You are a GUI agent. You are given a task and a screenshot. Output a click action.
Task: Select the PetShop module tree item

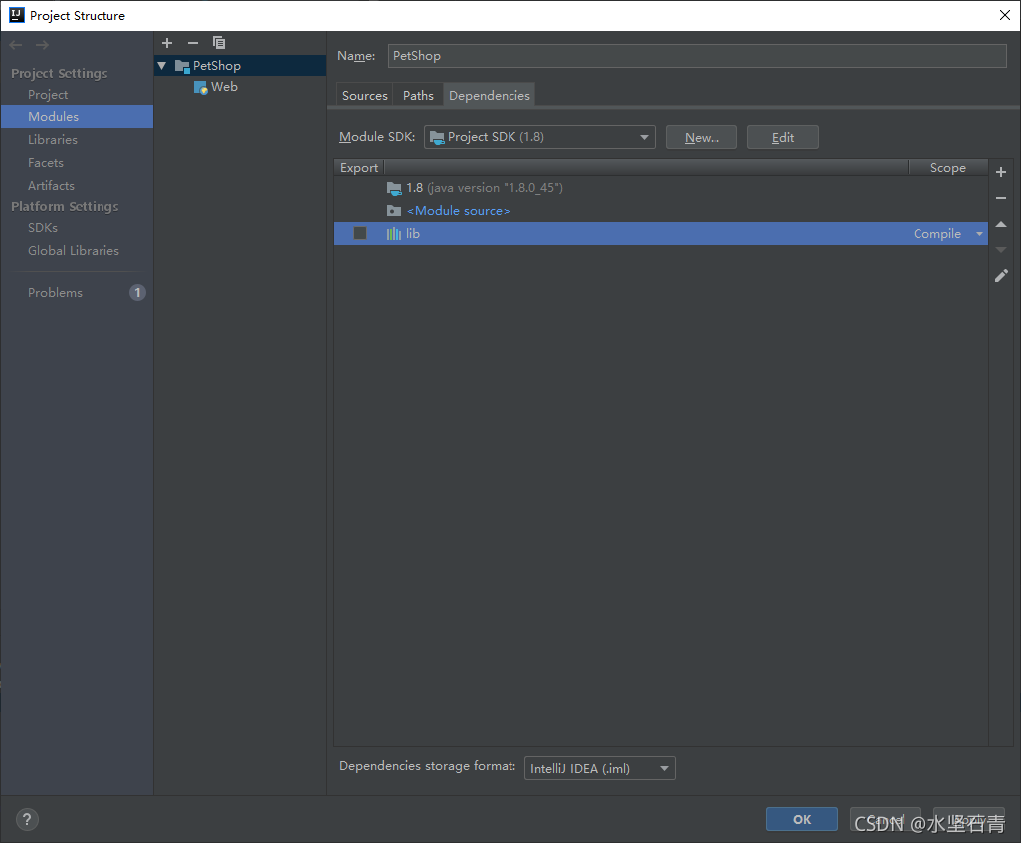[240, 66]
